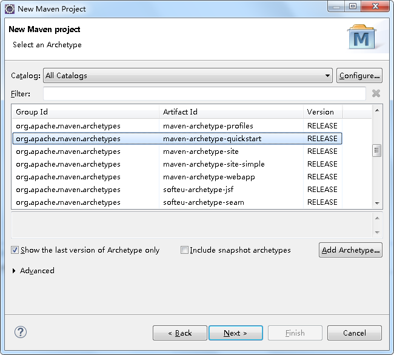394x355 pixels.
Task: Open the Add Archetype dialog
Action: coord(350,250)
